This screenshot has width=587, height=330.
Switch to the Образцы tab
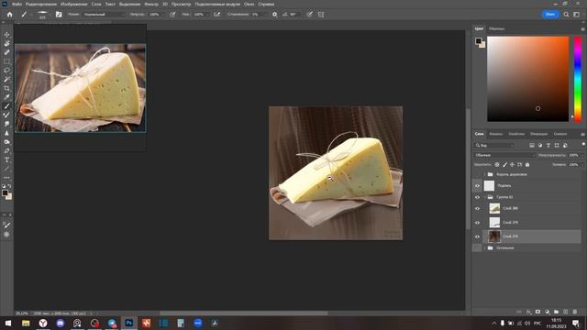click(x=497, y=28)
